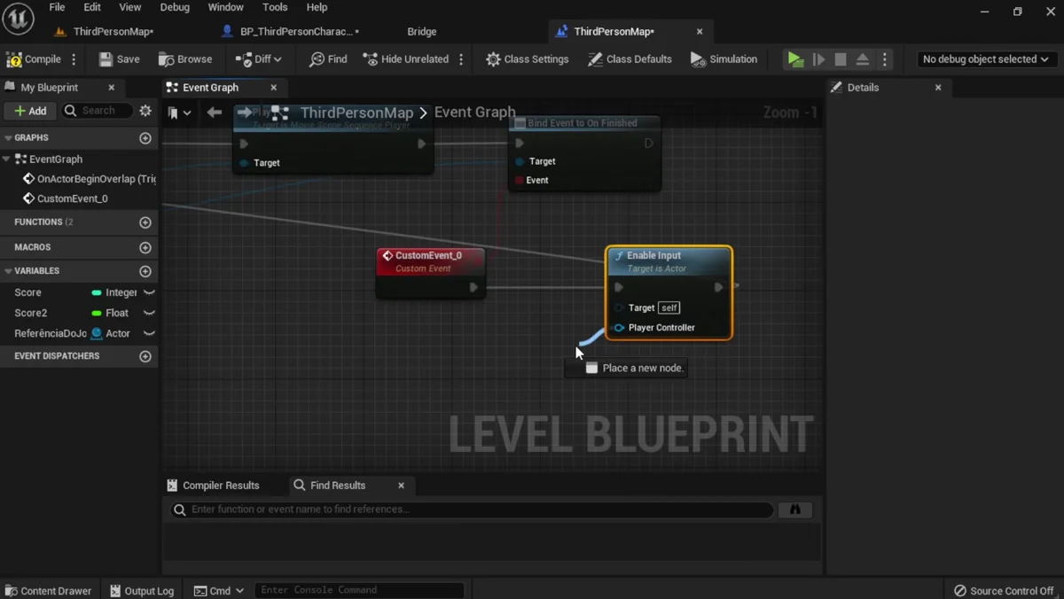The image size is (1064, 599).
Task: Open the Tools menu
Action: (x=275, y=7)
